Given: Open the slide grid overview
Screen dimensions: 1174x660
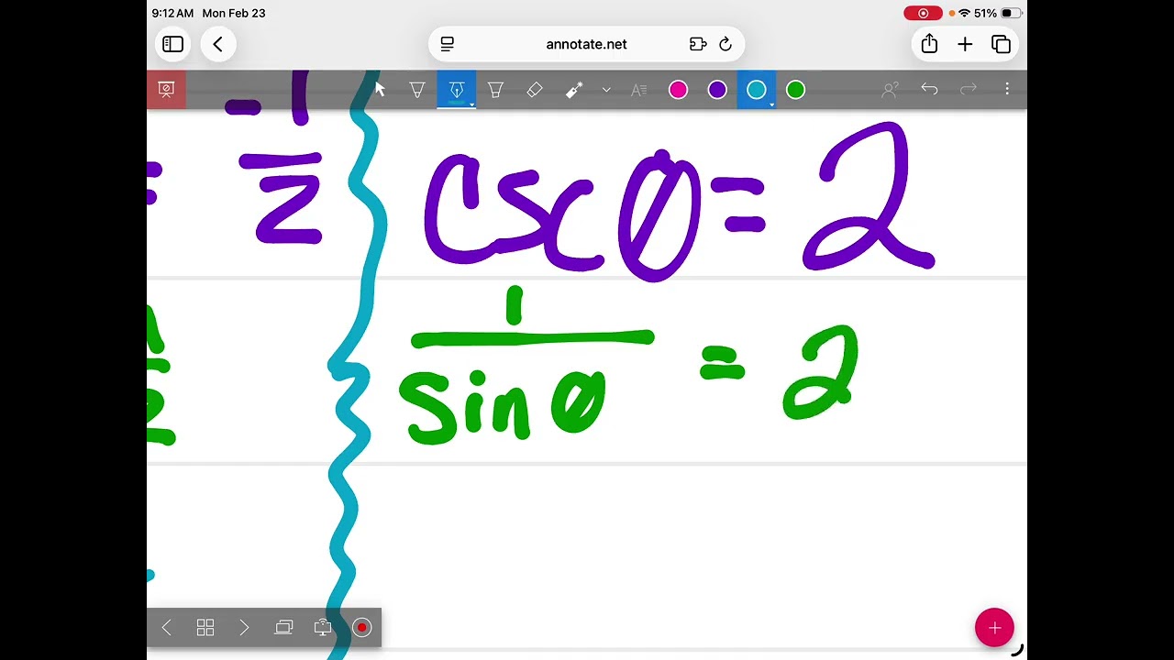Looking at the screenshot, I should click(x=205, y=627).
